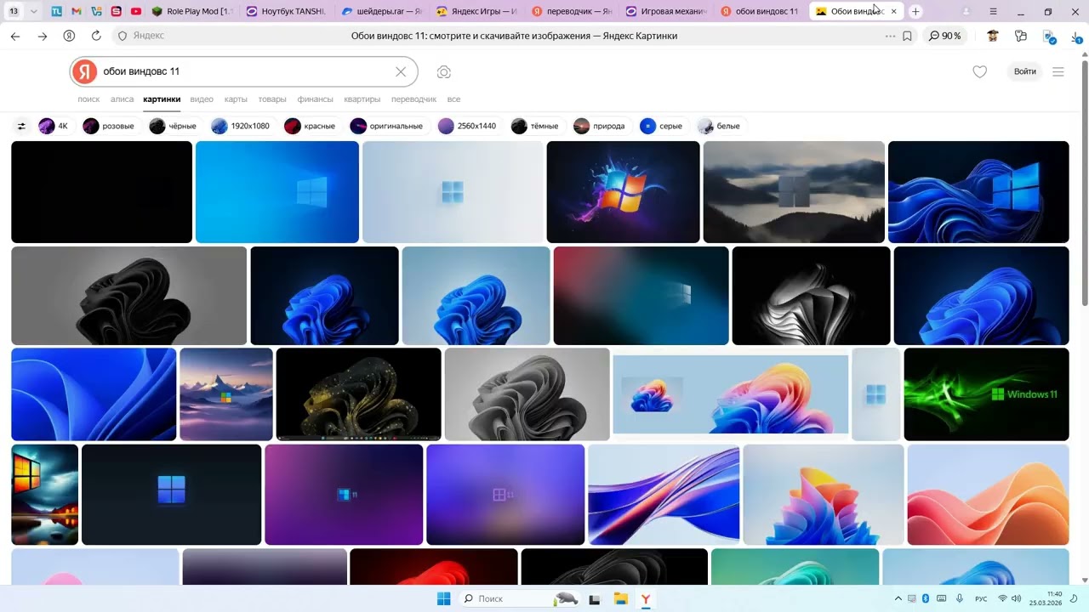Switch to the Игровая механика tab
The image size is (1089, 612).
coord(668,12)
